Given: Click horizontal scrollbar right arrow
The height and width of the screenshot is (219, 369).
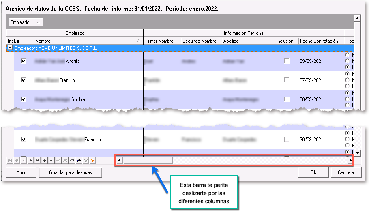Looking at the screenshot, I should click(350, 160).
